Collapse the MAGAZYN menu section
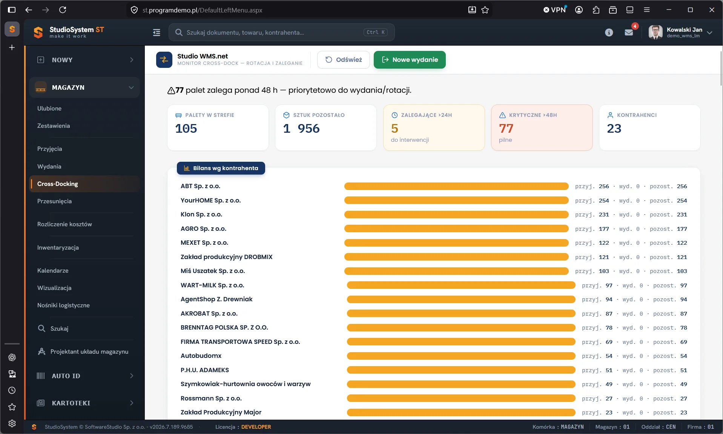Viewport: 723px width, 434px height. coord(84,87)
